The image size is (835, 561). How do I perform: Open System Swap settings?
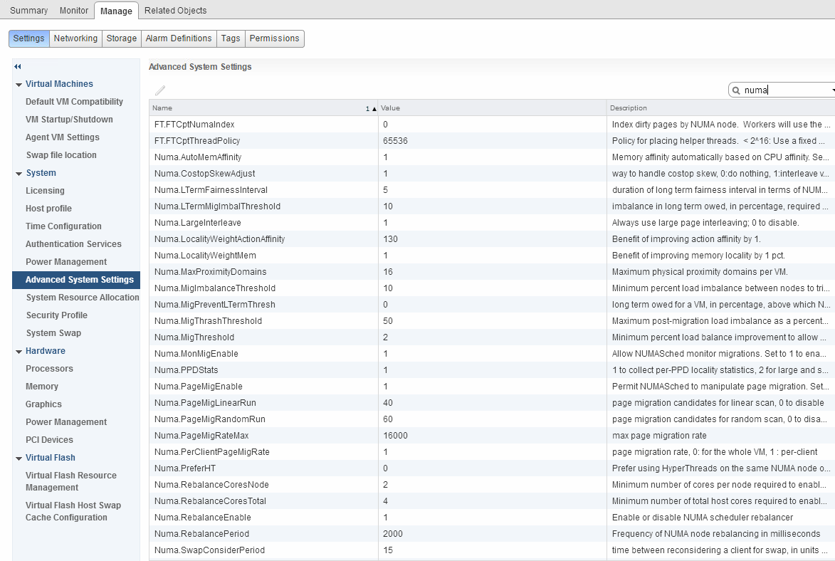(x=53, y=333)
